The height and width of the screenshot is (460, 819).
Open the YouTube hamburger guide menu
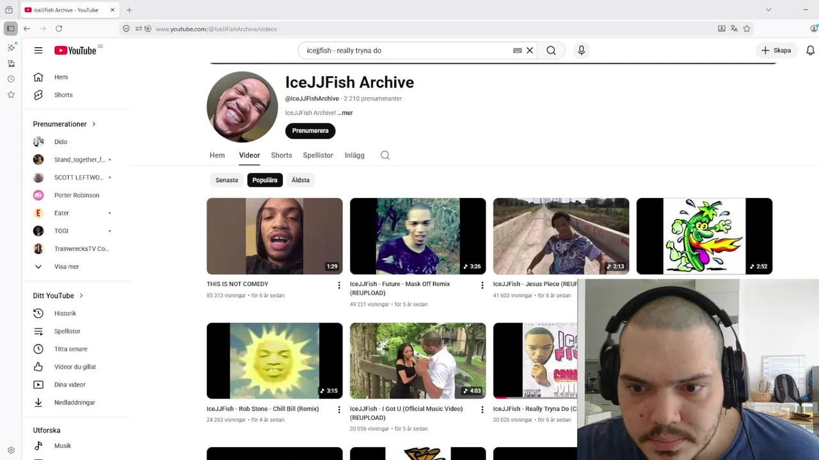(x=38, y=50)
